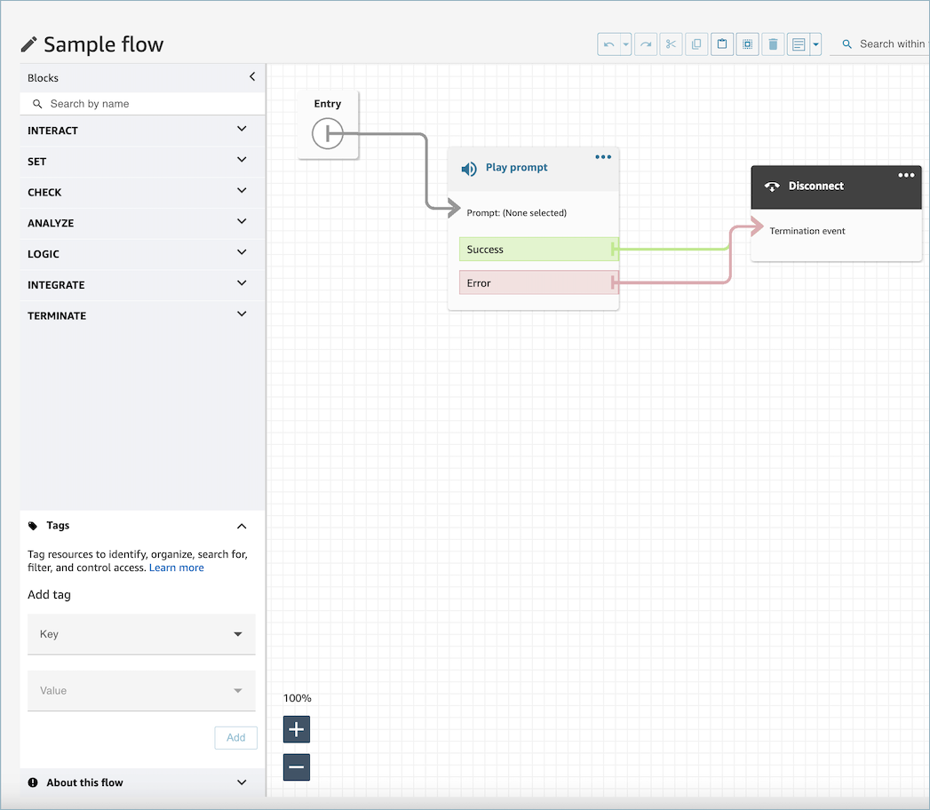Collapse the Blocks side panel

tap(252, 77)
